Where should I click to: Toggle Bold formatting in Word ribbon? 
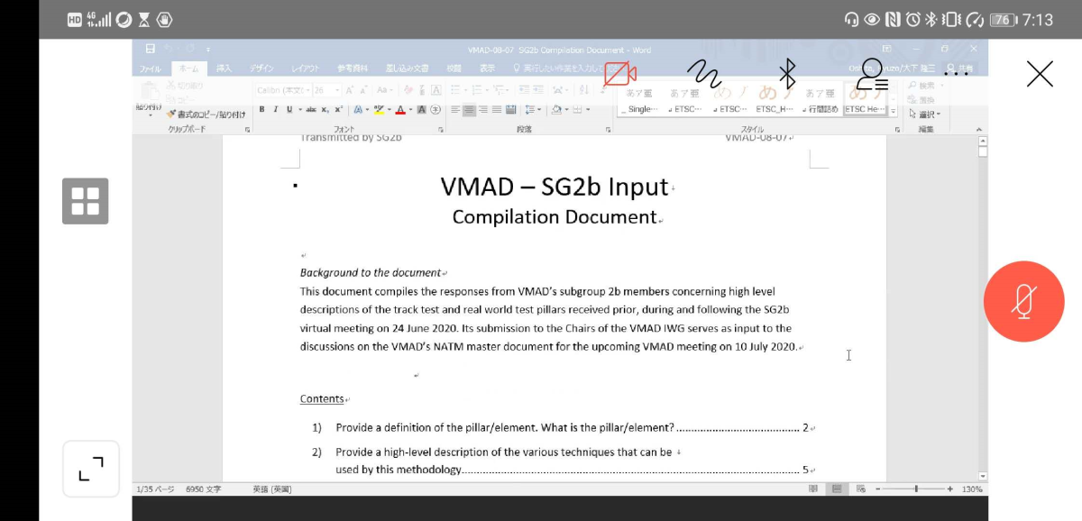click(262, 110)
